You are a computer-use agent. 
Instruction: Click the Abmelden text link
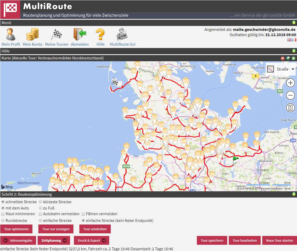click(x=80, y=44)
